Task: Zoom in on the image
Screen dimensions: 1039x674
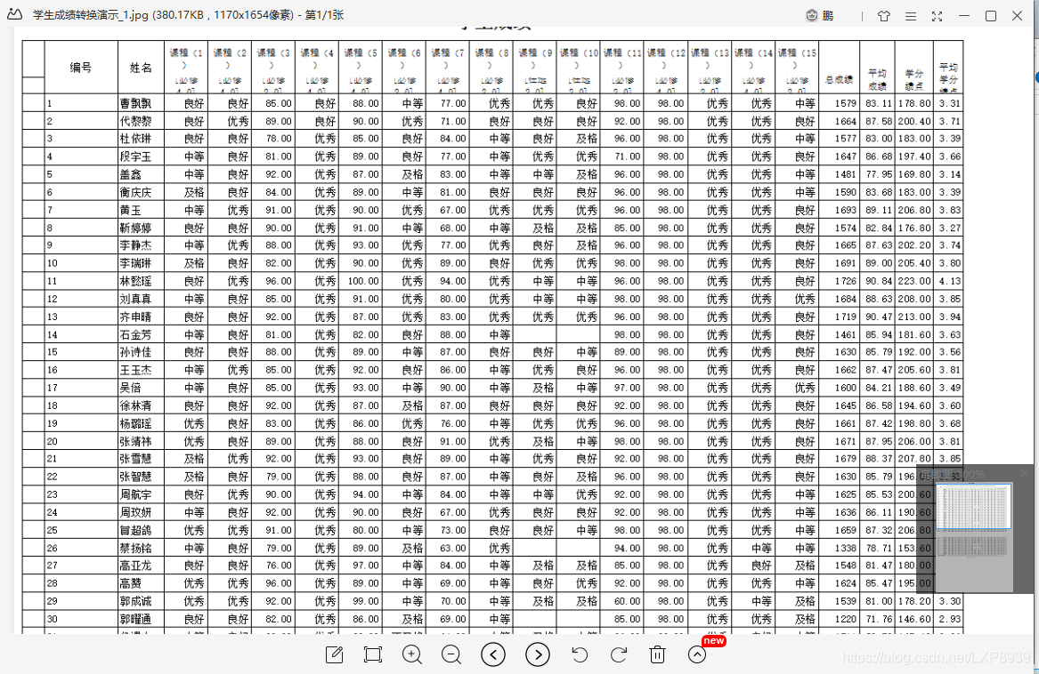Action: tap(412, 654)
